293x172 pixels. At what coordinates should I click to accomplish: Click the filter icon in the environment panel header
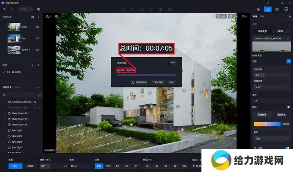(289, 16)
